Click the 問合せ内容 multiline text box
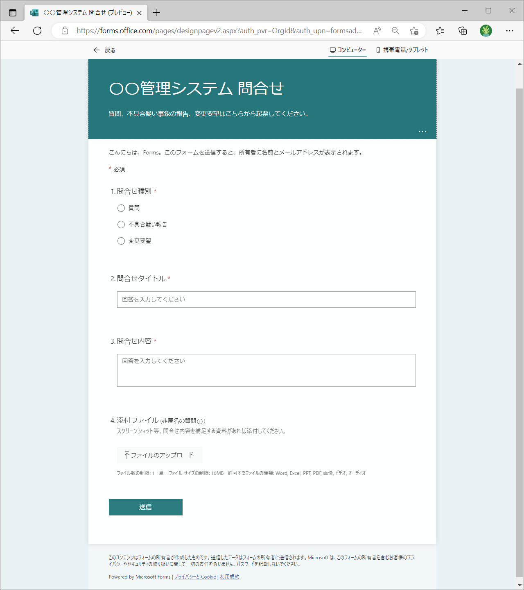 coord(266,370)
